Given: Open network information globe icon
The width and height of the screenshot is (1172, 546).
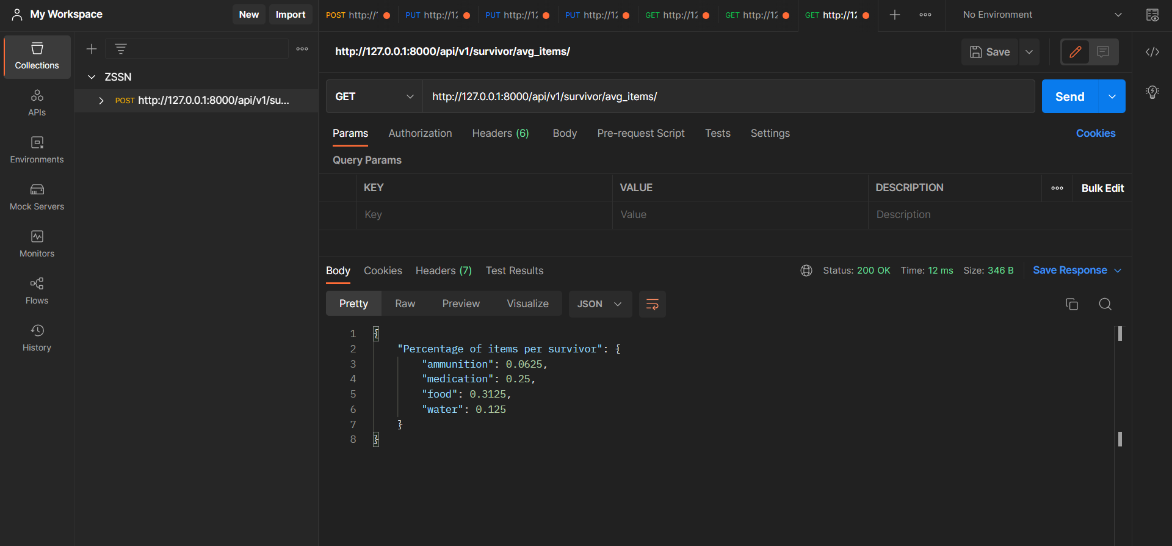Looking at the screenshot, I should click(806, 271).
